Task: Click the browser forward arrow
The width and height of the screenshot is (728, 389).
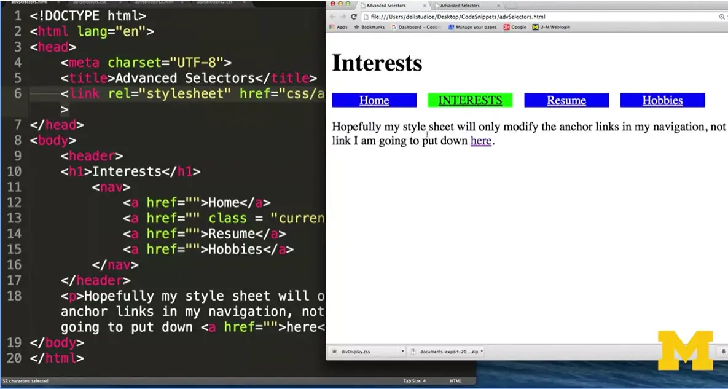Action: pyautogui.click(x=342, y=17)
